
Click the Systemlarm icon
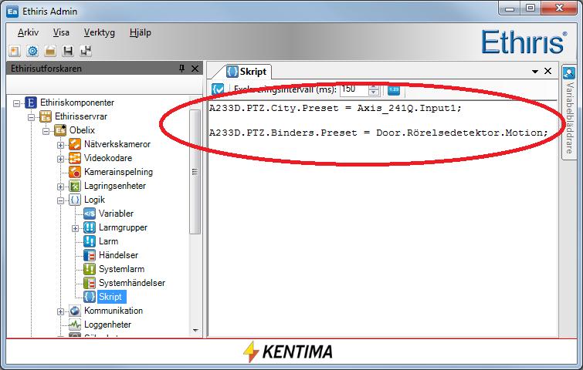[x=90, y=269]
